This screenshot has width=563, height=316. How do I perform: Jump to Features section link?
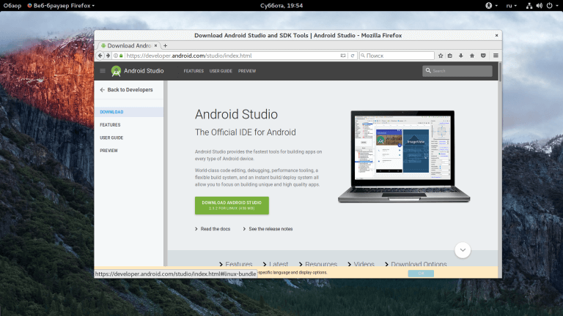coord(235,263)
